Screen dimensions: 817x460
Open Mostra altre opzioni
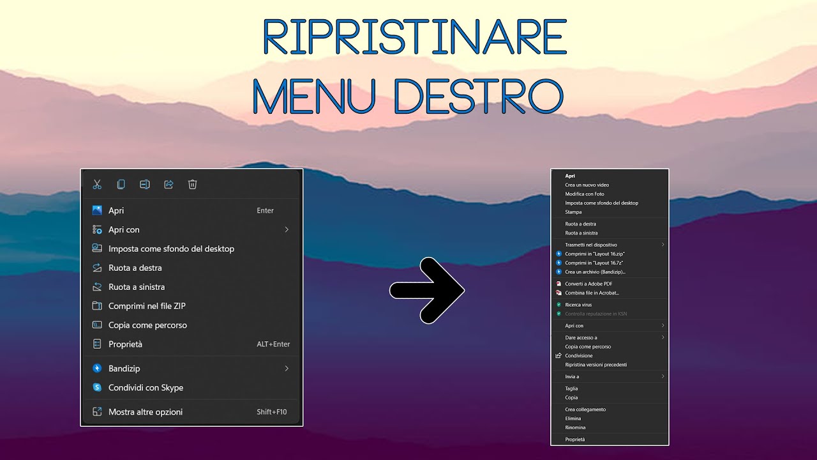191,412
